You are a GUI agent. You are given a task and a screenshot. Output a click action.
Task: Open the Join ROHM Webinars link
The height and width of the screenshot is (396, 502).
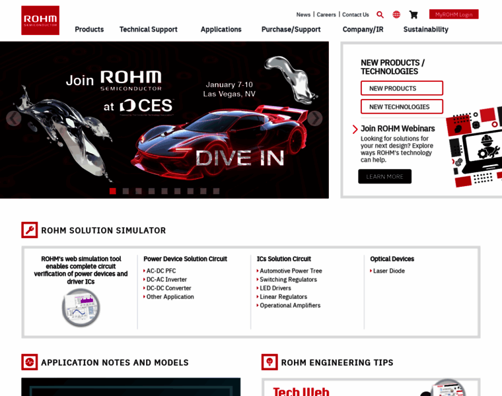coord(398,129)
